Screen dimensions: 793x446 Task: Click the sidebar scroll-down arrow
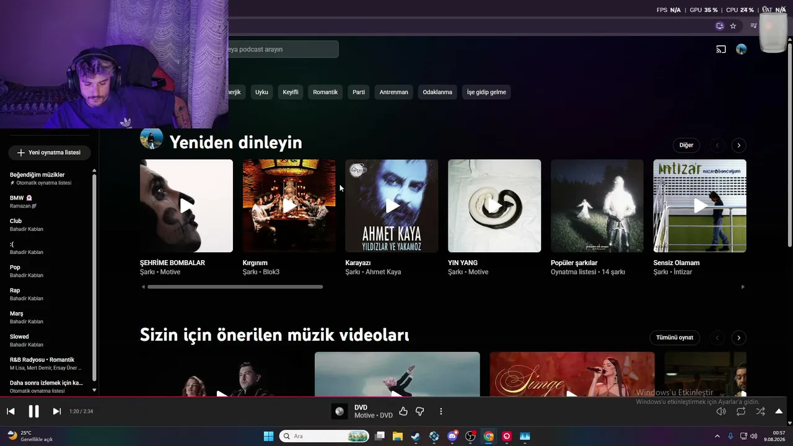pyautogui.click(x=94, y=390)
